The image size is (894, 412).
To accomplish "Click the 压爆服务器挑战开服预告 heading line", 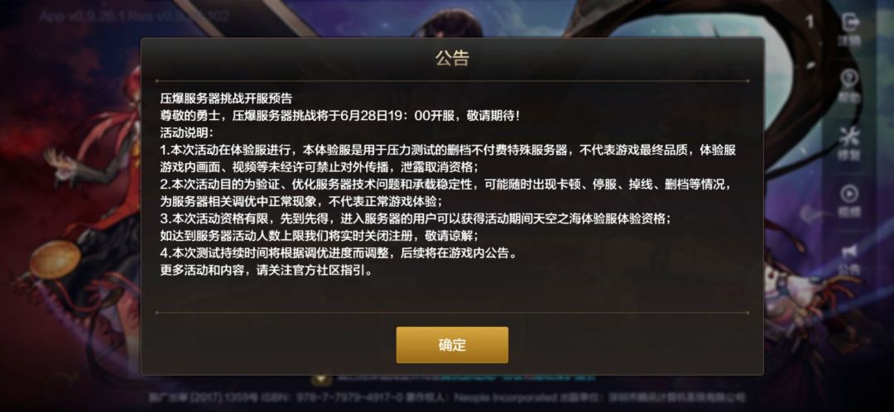I will tap(226, 99).
